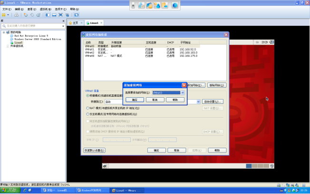Close the 主页 tab

81,23
